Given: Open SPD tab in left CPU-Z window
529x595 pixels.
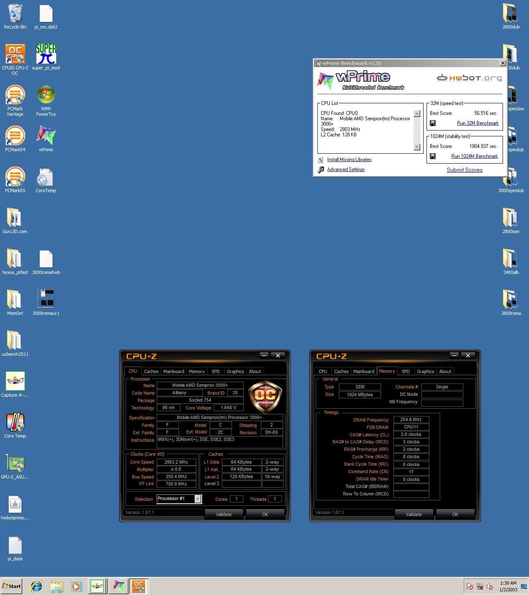Looking at the screenshot, I should point(216,371).
